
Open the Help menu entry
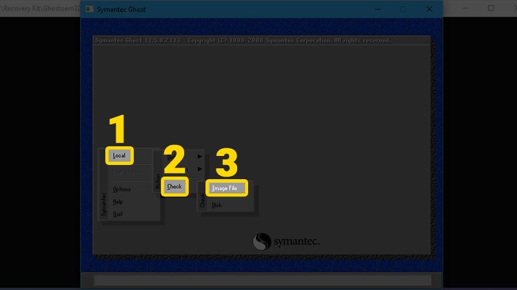(118, 202)
